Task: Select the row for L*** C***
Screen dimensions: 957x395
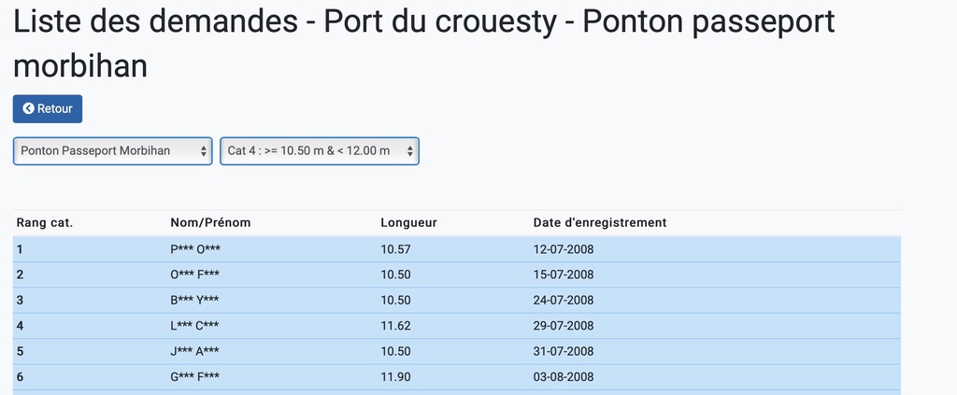Action: 456,326
